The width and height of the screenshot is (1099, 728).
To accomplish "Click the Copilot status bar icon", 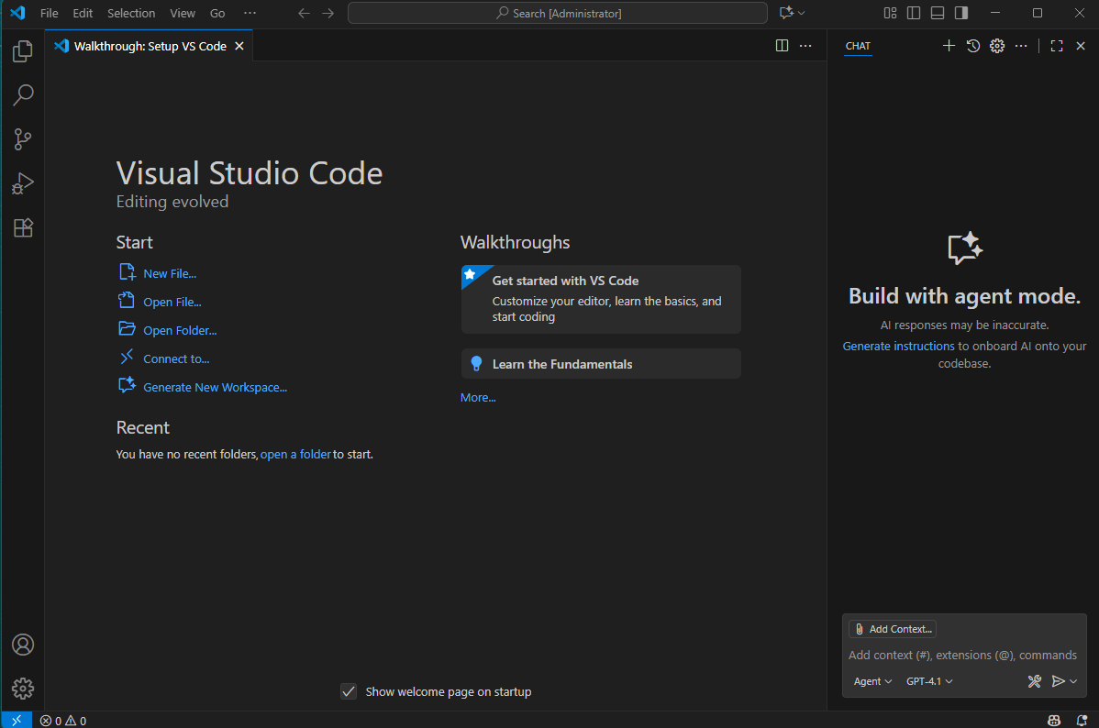I will click(x=1055, y=721).
